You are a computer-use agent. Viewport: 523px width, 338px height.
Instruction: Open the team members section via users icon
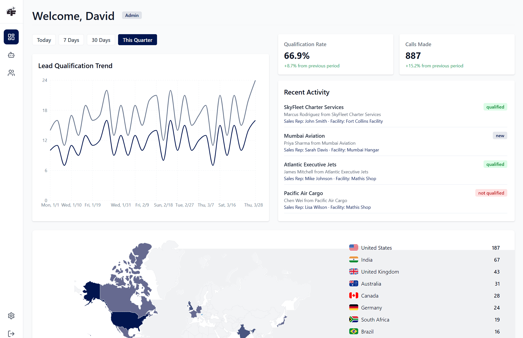tap(11, 73)
